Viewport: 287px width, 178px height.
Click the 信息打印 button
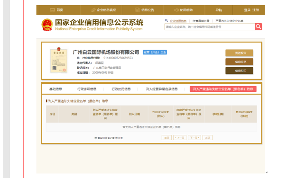[239, 71]
